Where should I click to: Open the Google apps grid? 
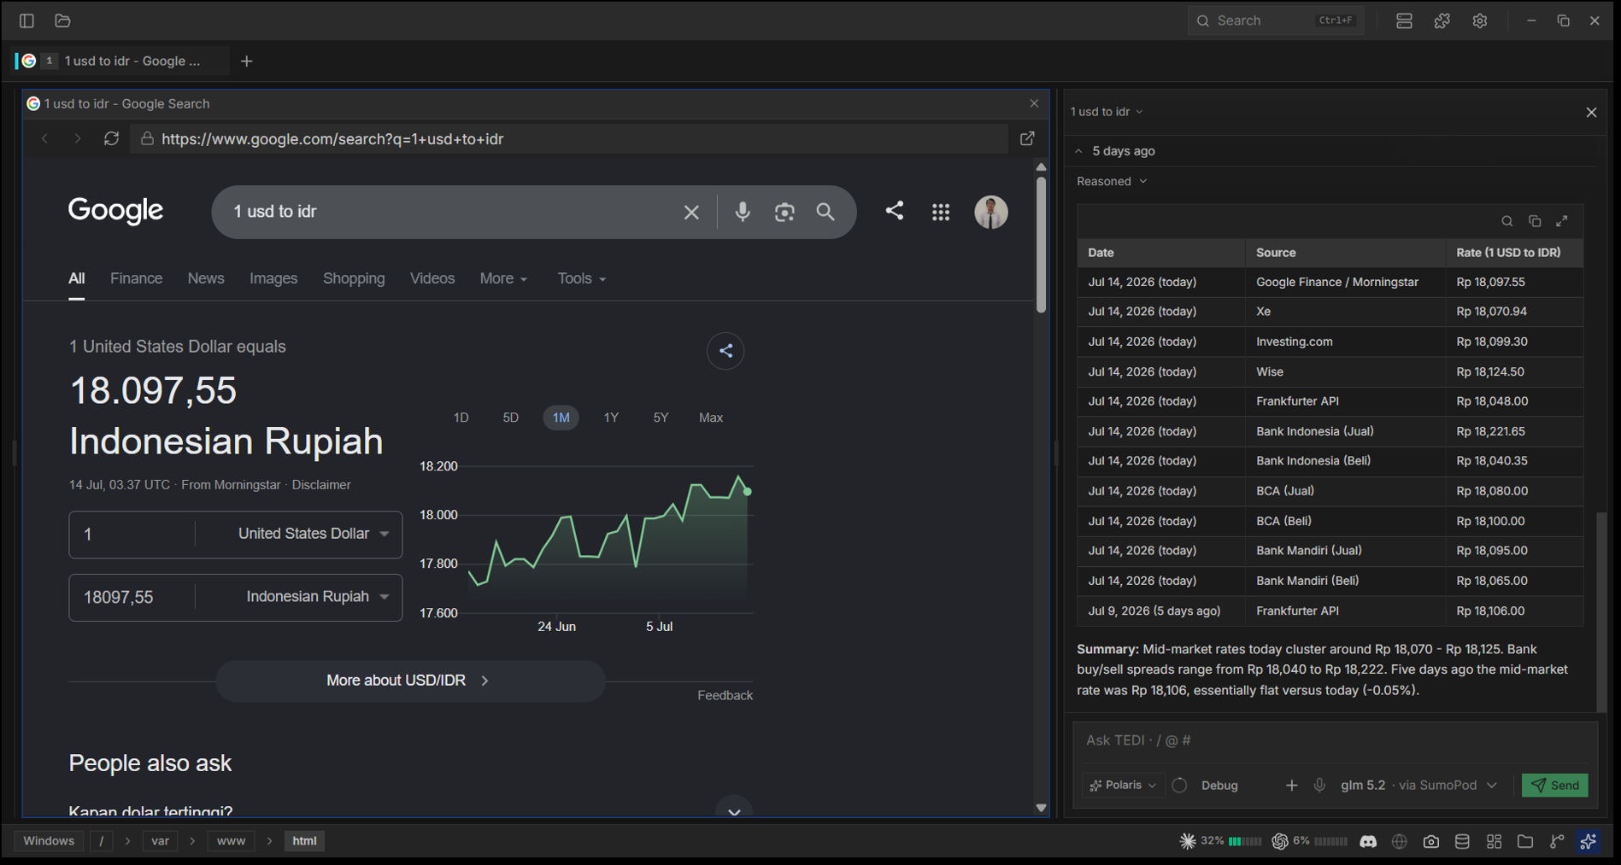[941, 212]
